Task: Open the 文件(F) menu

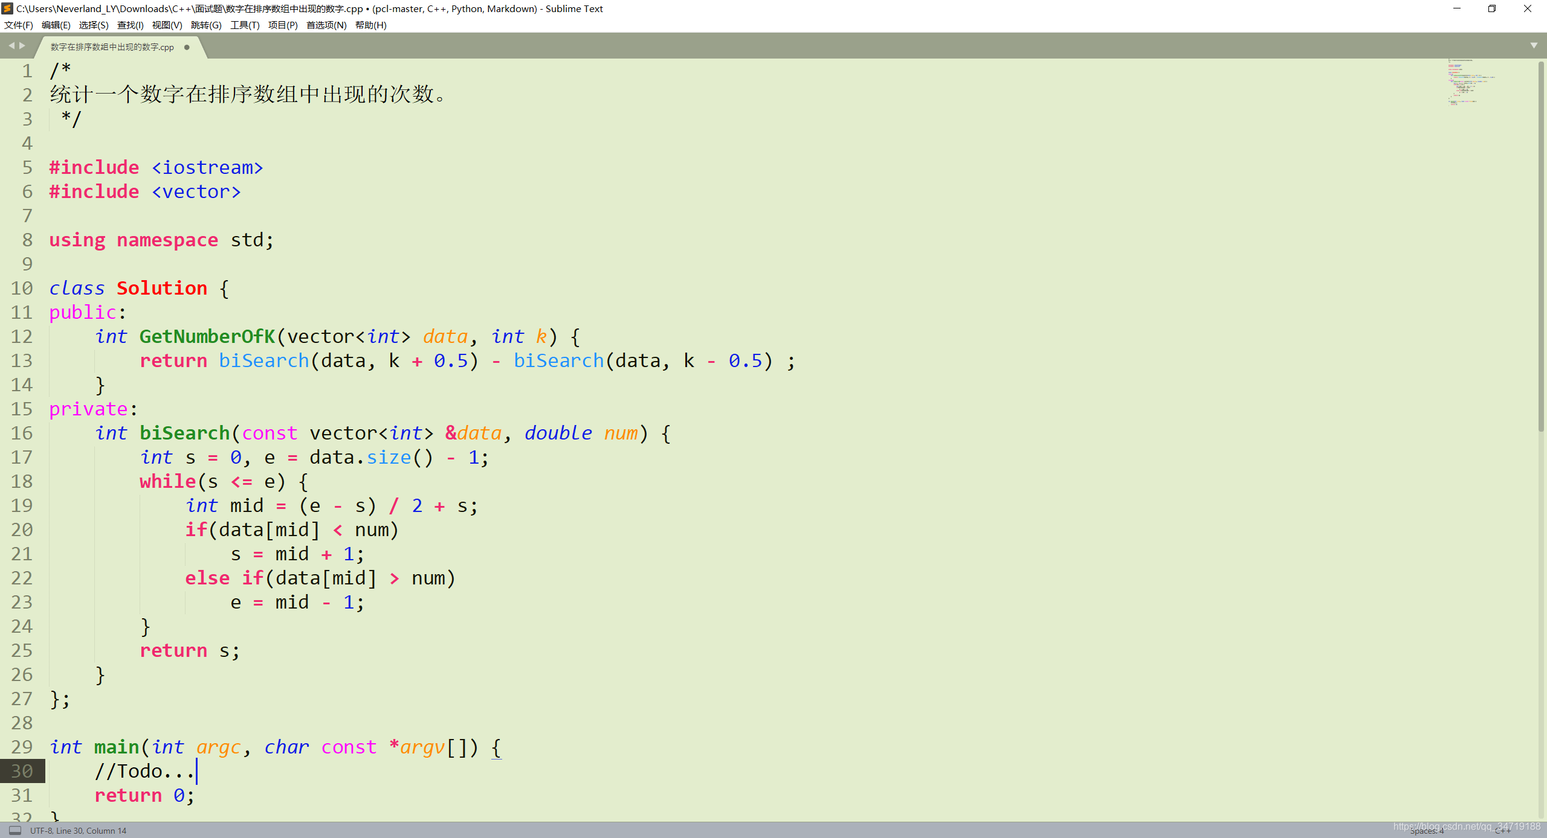Action: click(x=19, y=25)
